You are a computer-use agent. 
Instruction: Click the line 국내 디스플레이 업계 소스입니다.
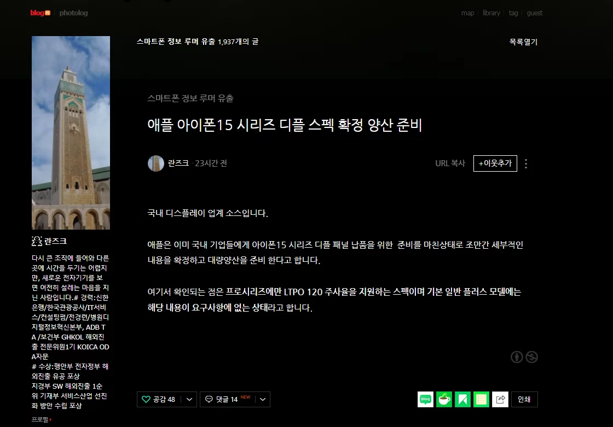[207, 213]
